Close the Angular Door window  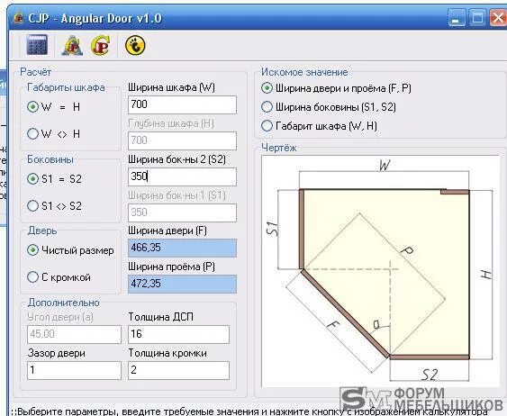(498, 18)
